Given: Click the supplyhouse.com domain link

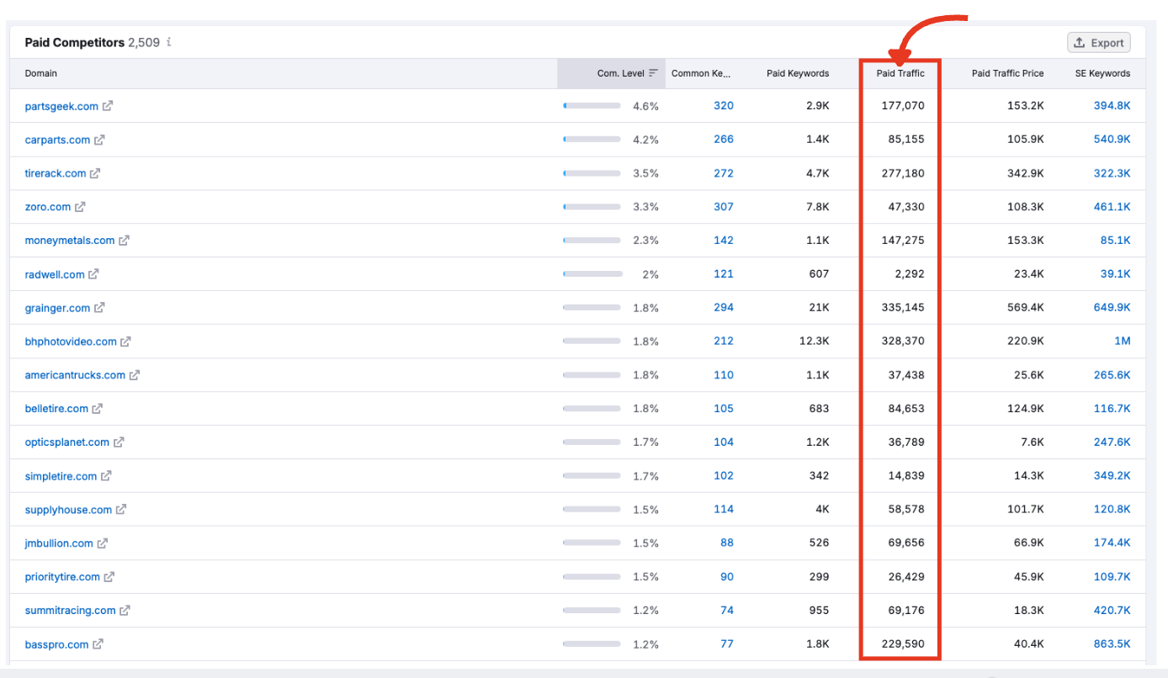Looking at the screenshot, I should tap(69, 509).
